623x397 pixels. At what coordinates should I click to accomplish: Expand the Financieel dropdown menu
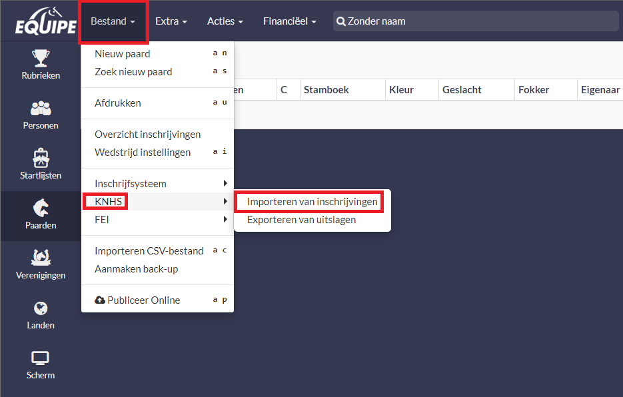coord(289,21)
